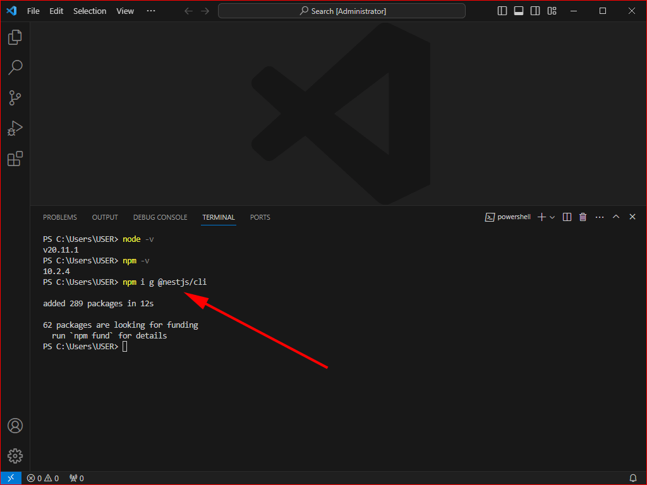647x485 pixels.
Task: Split the terminal with the split icon
Action: (x=567, y=217)
